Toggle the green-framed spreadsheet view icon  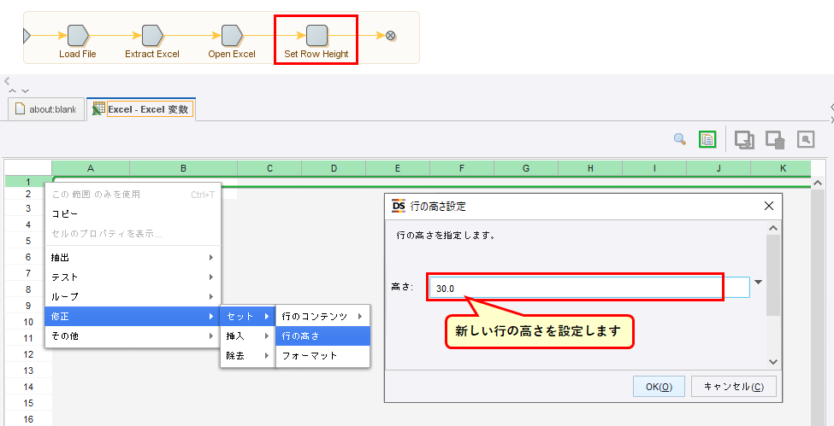tap(707, 139)
